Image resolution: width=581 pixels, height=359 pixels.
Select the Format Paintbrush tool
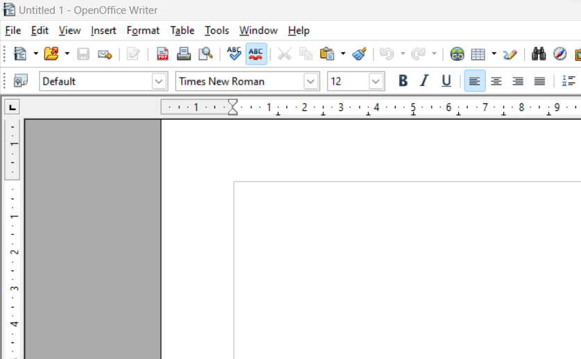click(360, 54)
